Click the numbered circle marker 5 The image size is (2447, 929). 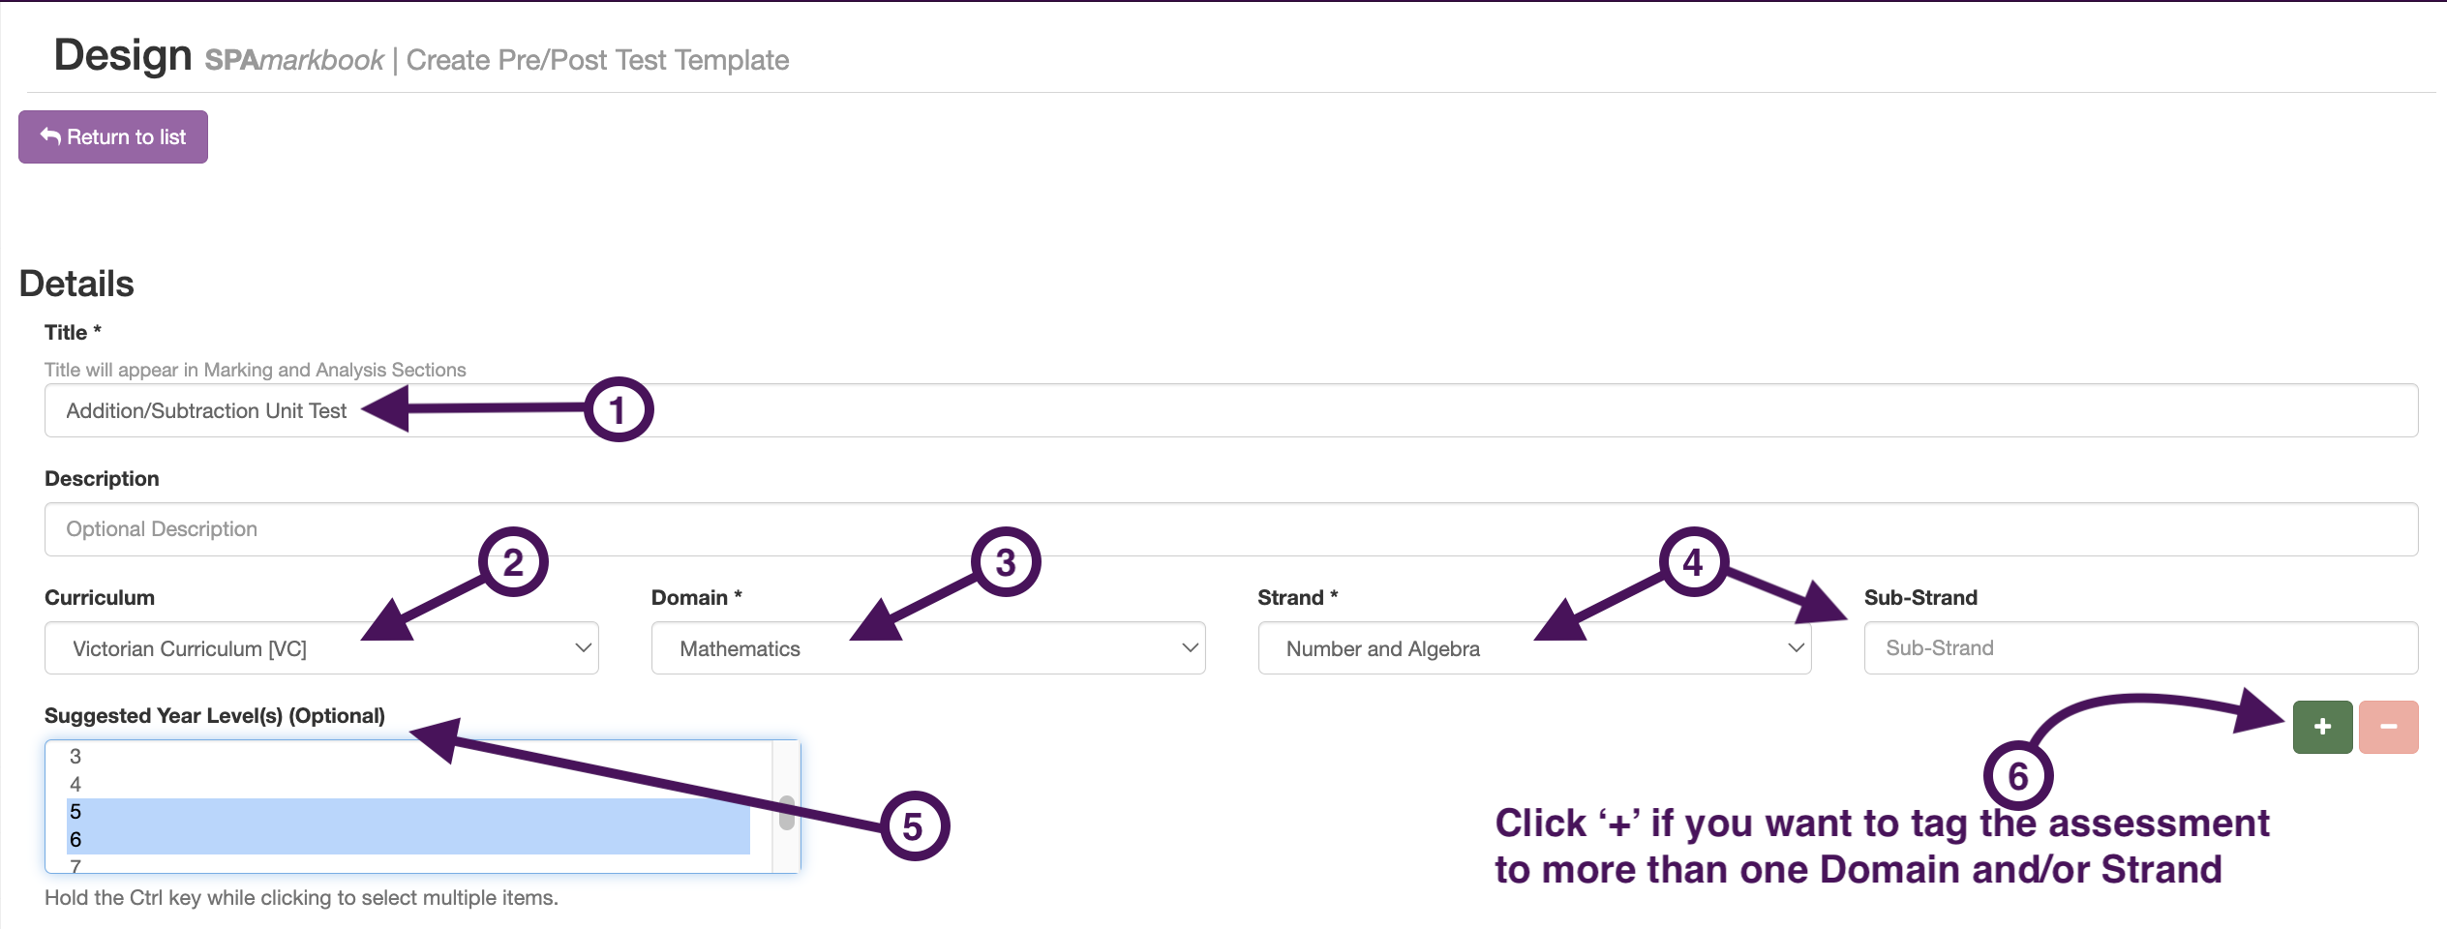tap(914, 826)
